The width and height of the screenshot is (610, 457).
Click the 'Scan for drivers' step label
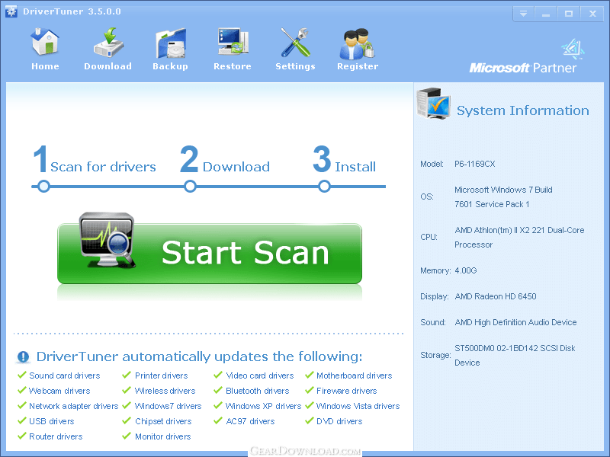(103, 167)
